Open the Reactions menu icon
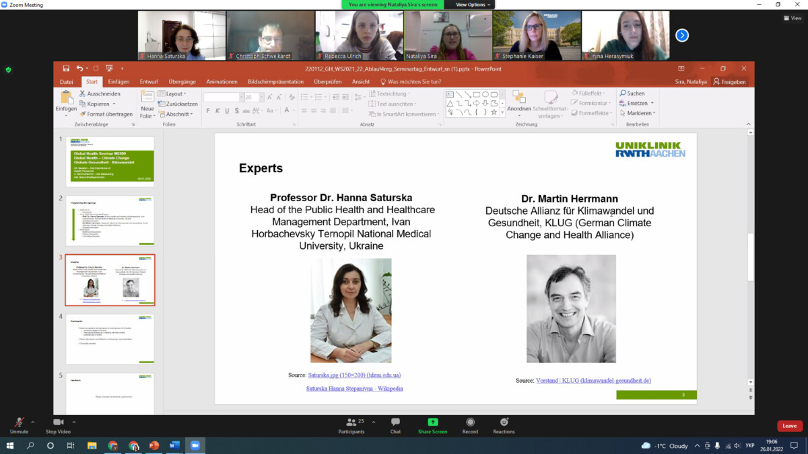 click(x=504, y=422)
